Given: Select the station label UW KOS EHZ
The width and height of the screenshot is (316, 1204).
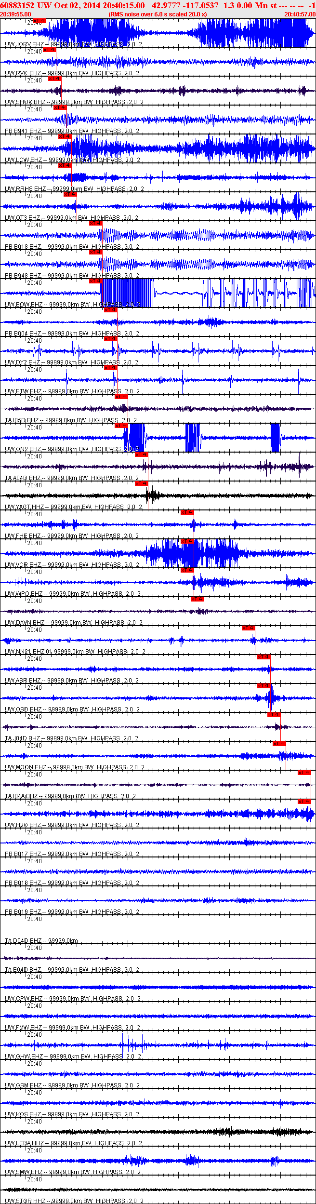Looking at the screenshot, I should click(23, 1114).
